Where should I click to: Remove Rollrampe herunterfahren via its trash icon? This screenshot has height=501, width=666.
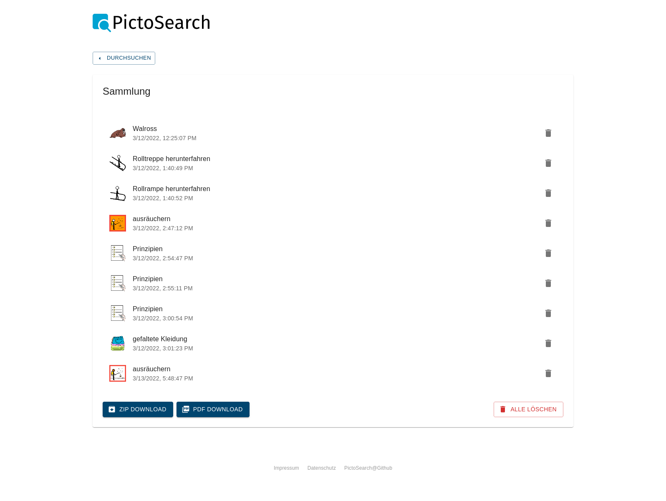pyautogui.click(x=548, y=193)
